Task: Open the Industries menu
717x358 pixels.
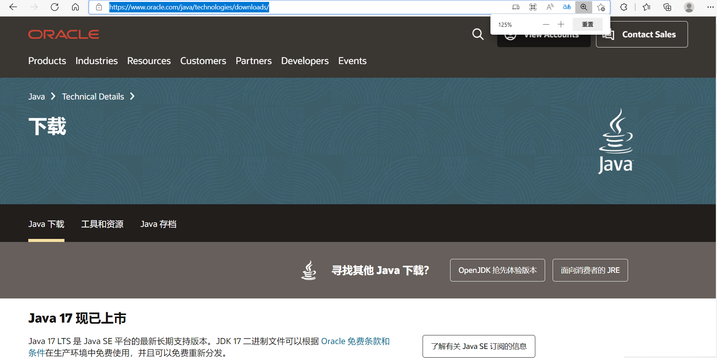Action: (97, 61)
